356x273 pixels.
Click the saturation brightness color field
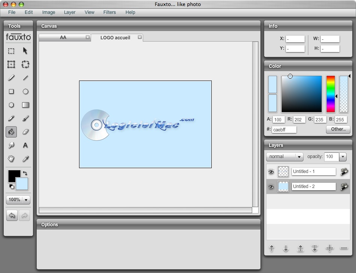click(302, 94)
